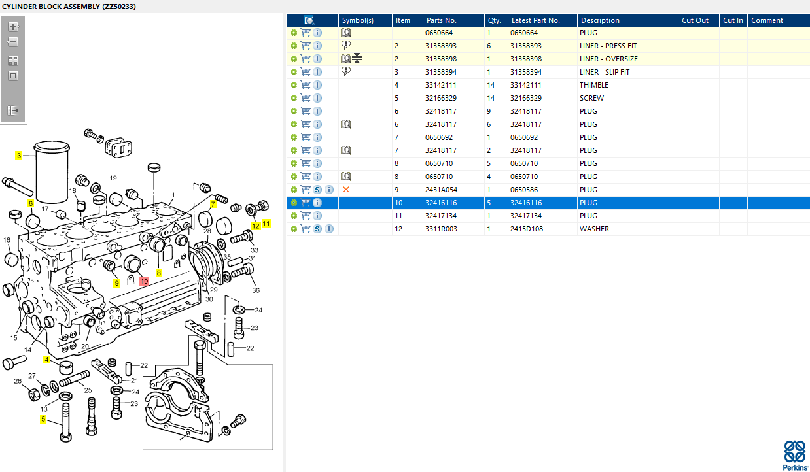The width and height of the screenshot is (810, 472).
Task: Click gear icon on the THIMBLE row
Action: point(294,85)
